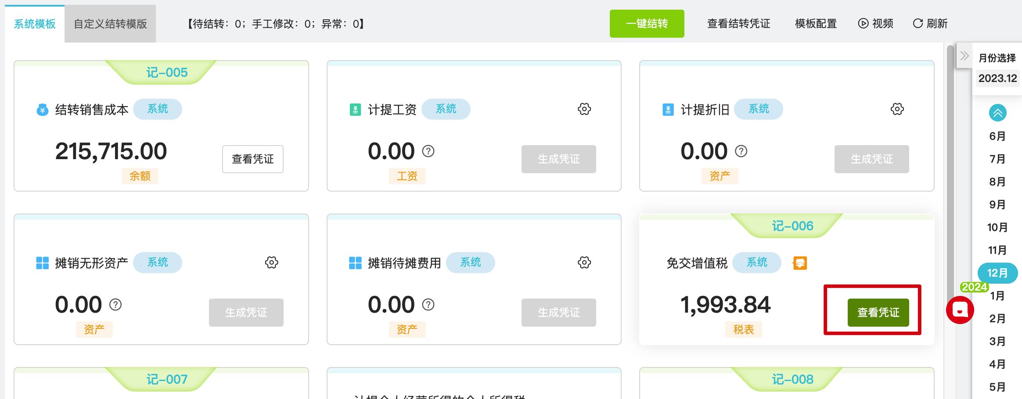The height and width of the screenshot is (399, 1022).
Task: Click orange icon next to 免交增值税
Action: pyautogui.click(x=799, y=263)
